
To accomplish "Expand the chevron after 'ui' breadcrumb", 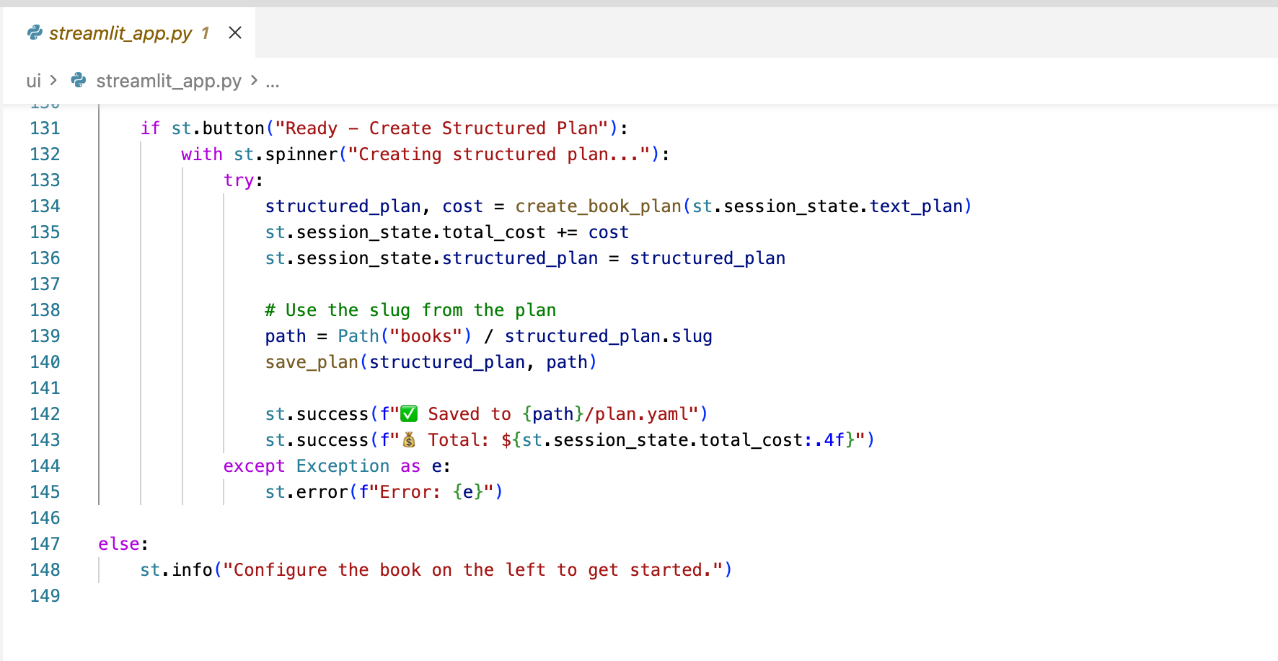I will click(x=53, y=80).
